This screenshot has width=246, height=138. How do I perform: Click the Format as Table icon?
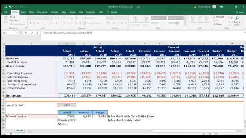click(x=145, y=18)
